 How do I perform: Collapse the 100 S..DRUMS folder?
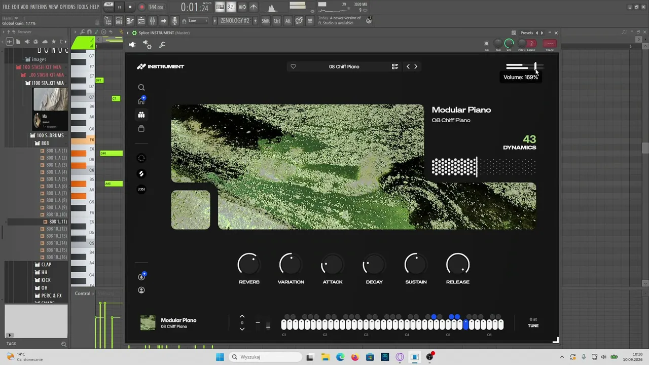coord(50,135)
